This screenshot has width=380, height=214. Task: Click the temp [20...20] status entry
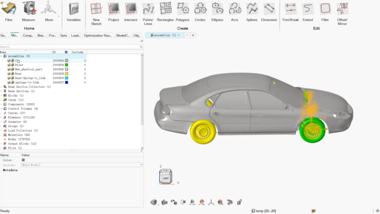[264, 211]
